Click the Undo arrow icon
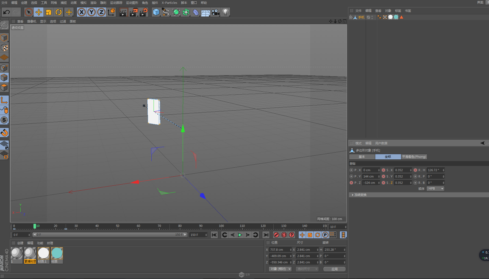 6,12
